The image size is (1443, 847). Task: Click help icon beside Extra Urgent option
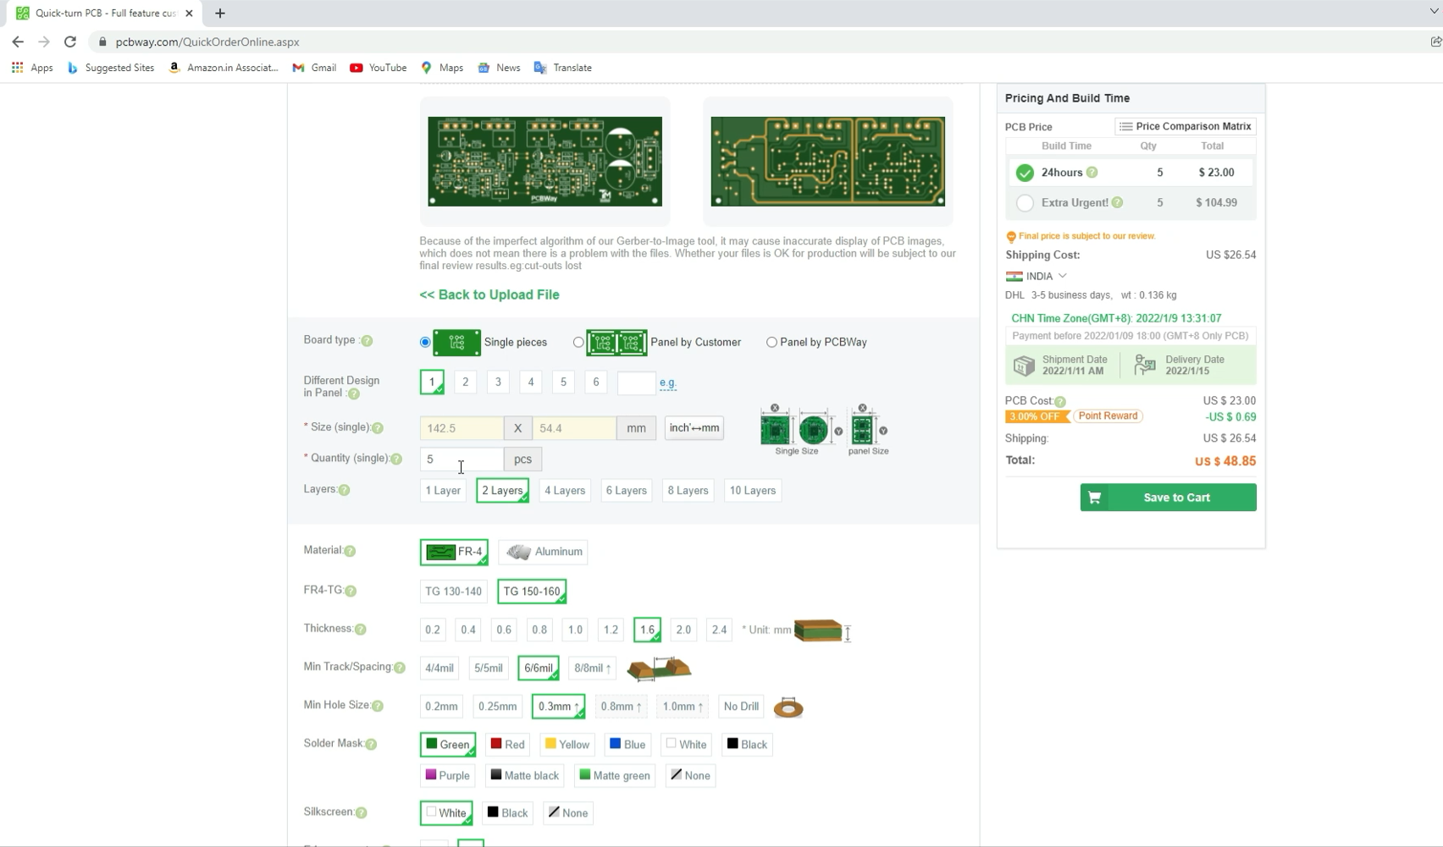tap(1118, 203)
